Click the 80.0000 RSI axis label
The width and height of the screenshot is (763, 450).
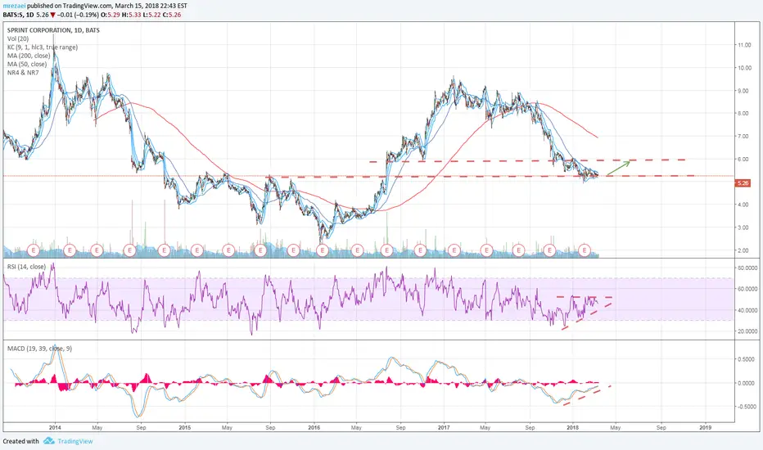tap(747, 268)
